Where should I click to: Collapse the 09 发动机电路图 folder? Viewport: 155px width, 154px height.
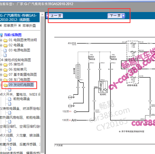tap(1, 85)
